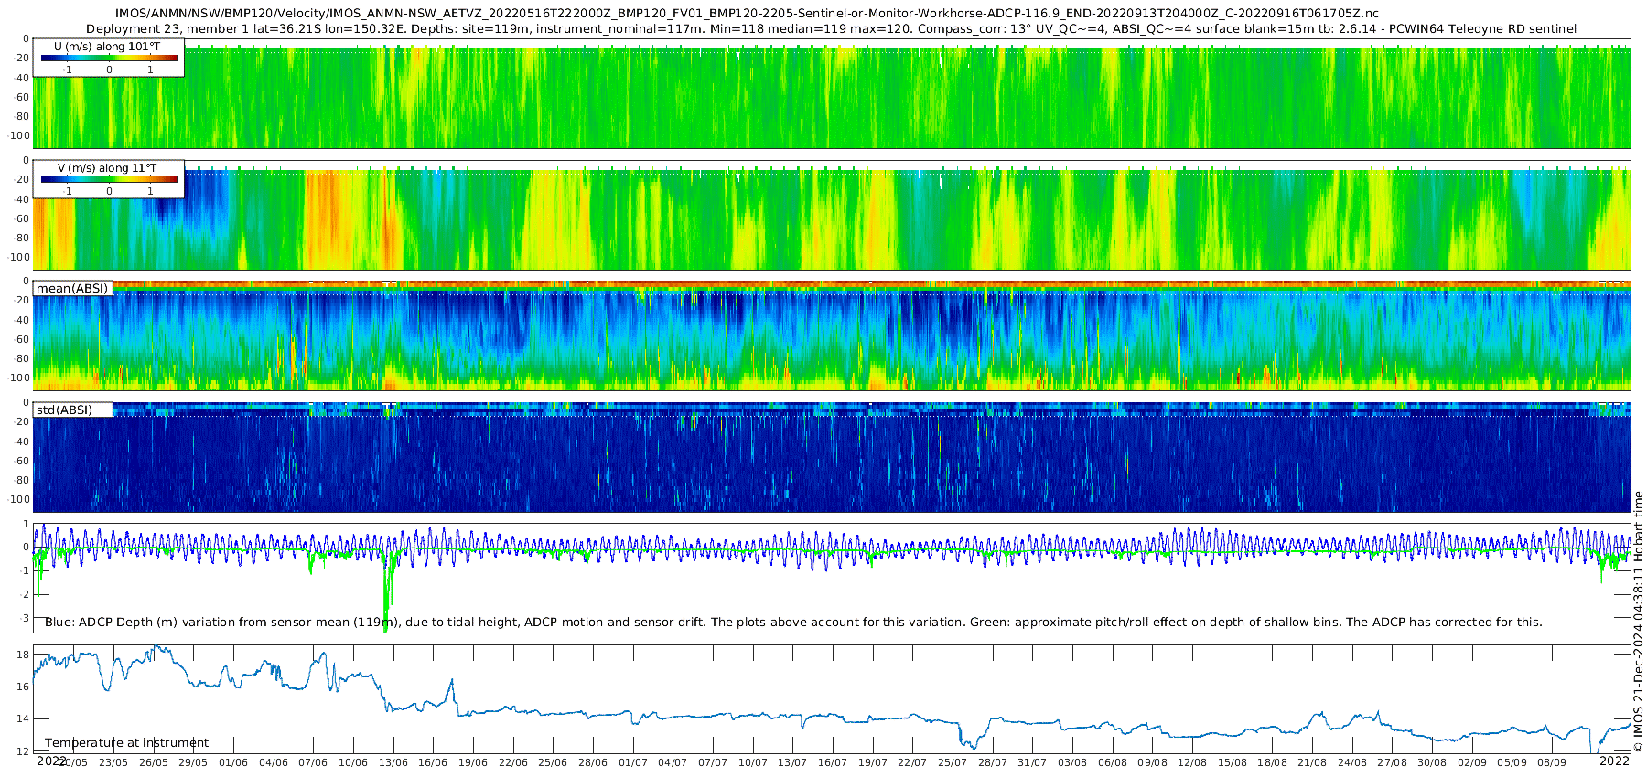
Task: Click the '28/06' date tick label
Action: click(593, 762)
